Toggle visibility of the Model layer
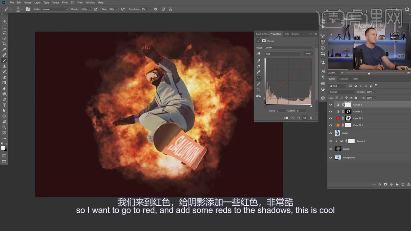Viewport: 411px width, 231px height. [x=330, y=133]
